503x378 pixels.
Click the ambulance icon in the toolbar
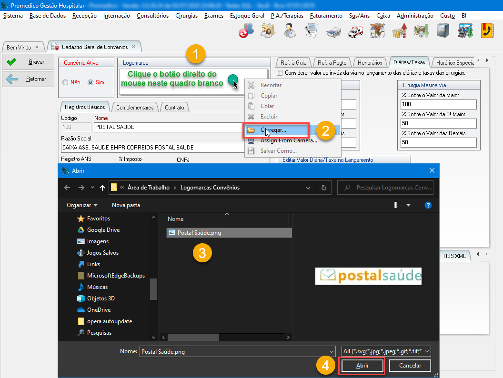pos(356,31)
